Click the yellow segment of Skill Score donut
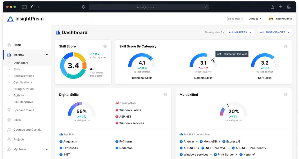 80,57
